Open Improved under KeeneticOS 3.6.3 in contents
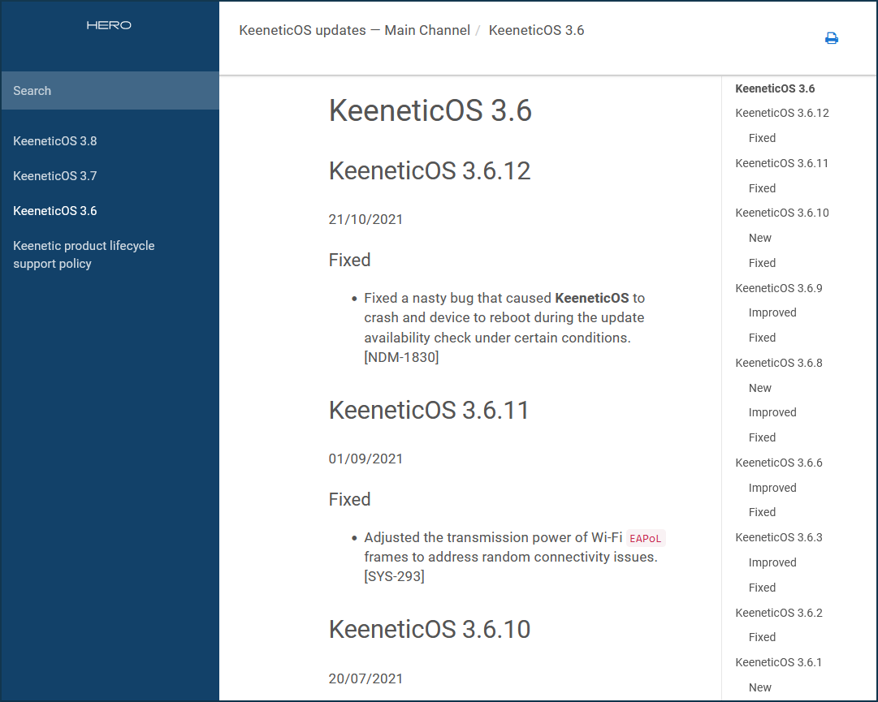 pos(772,562)
